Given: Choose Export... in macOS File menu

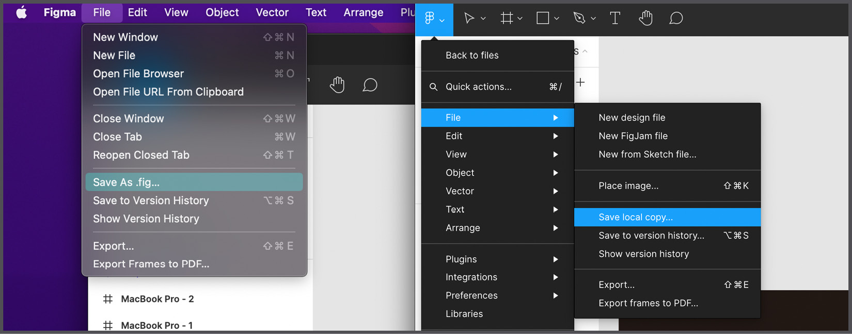Looking at the screenshot, I should 194,246.
